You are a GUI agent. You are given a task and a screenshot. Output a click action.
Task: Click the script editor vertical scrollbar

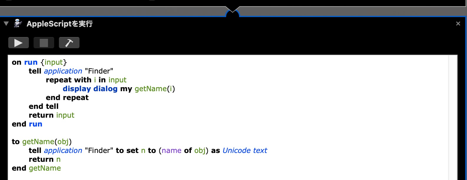(x=453, y=117)
